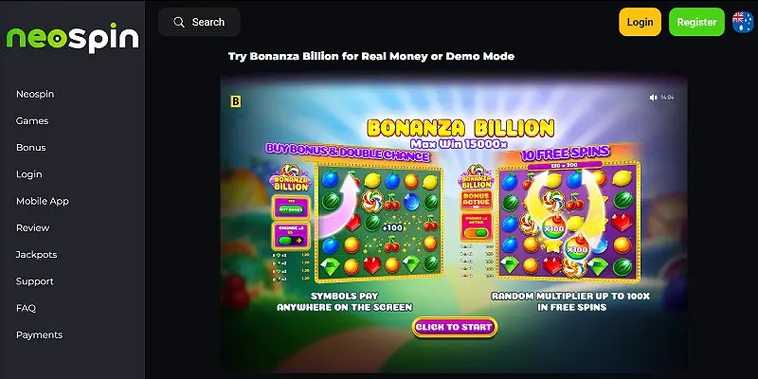Open the Games sidebar menu item
758x379 pixels.
coord(32,121)
